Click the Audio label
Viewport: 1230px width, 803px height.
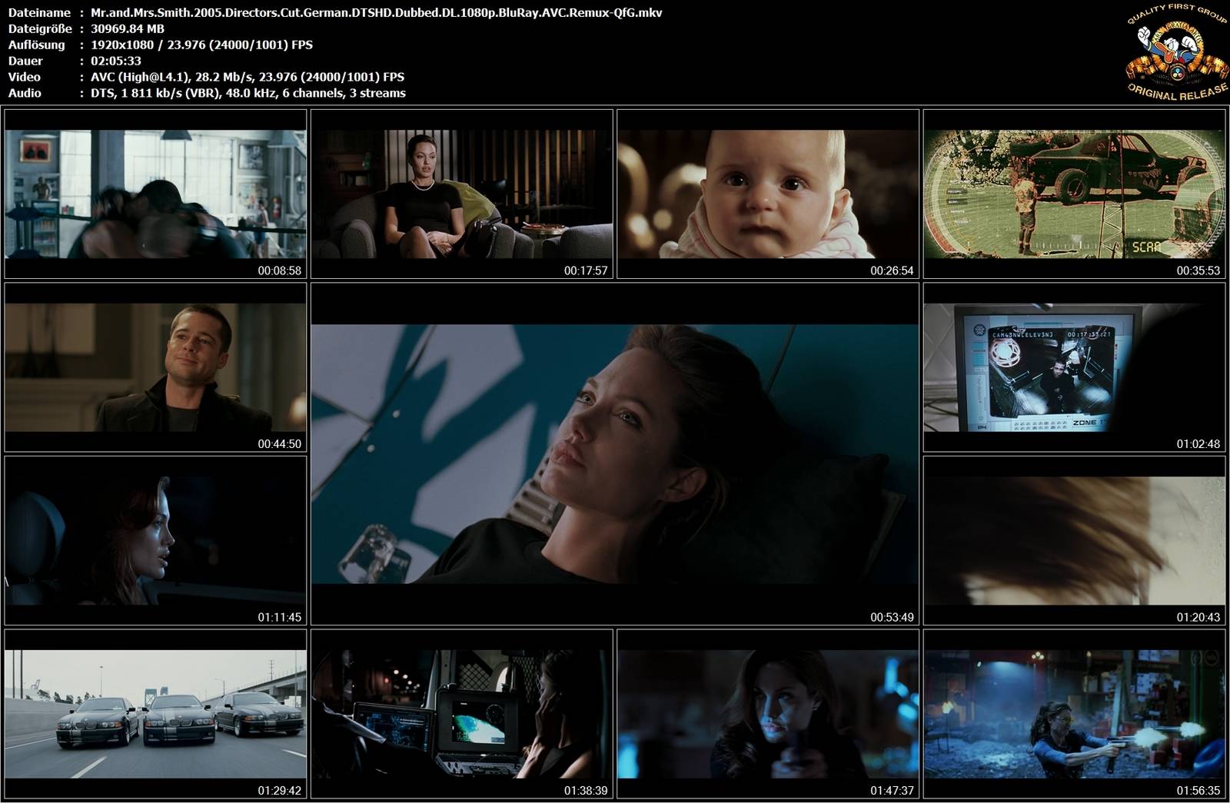click(25, 93)
